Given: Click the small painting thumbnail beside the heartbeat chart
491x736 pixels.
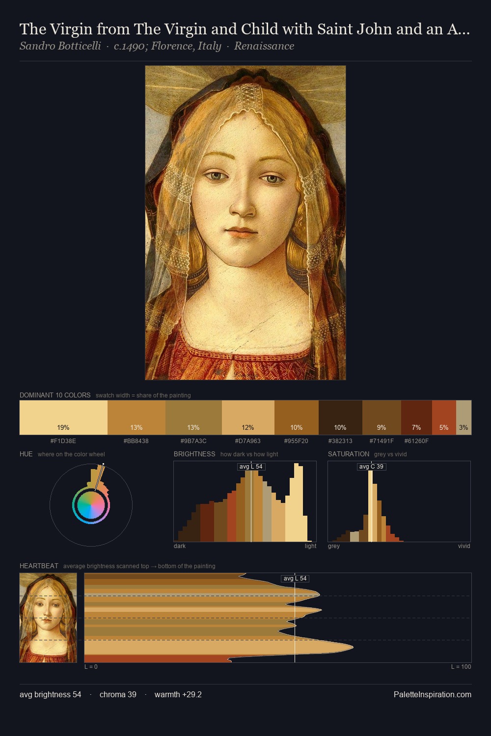Looking at the screenshot, I should click(48, 618).
